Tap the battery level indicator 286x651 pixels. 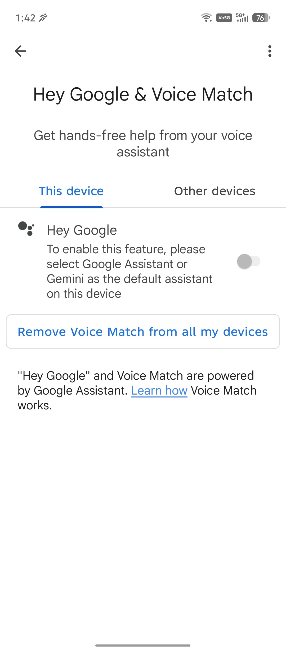pos(261,18)
